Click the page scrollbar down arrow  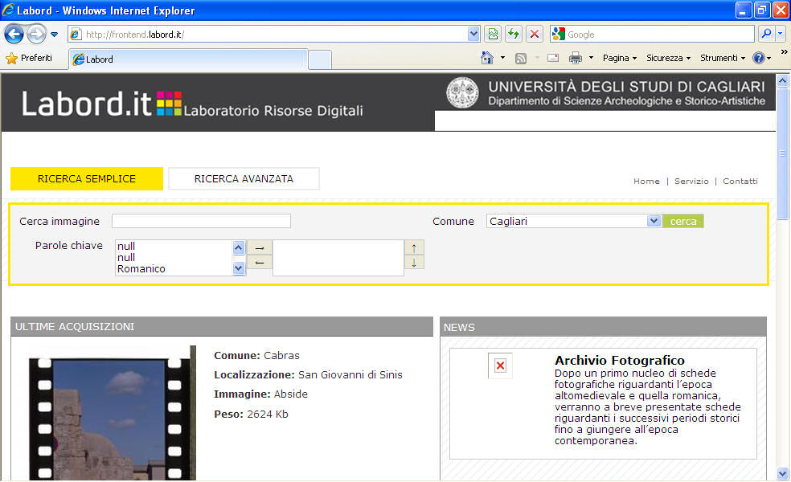pyautogui.click(x=782, y=474)
